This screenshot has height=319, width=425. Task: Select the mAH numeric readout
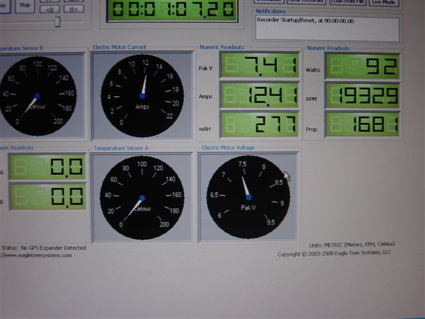259,124
